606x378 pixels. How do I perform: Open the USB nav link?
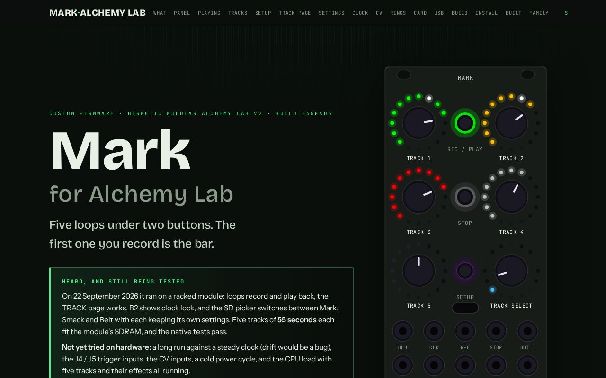tap(439, 13)
